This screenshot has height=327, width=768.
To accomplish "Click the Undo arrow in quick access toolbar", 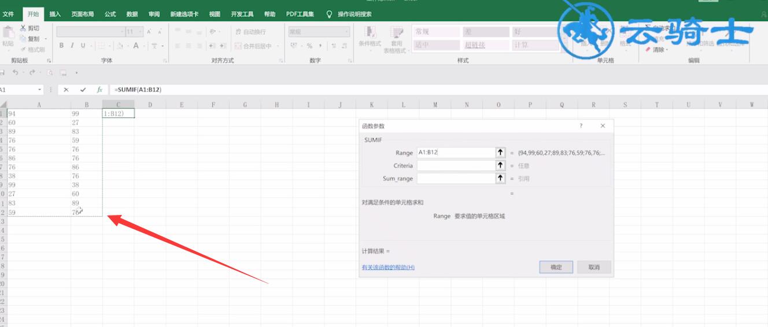I will [15, 73].
